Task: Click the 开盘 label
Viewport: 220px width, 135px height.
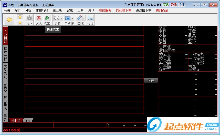Action: point(192,31)
